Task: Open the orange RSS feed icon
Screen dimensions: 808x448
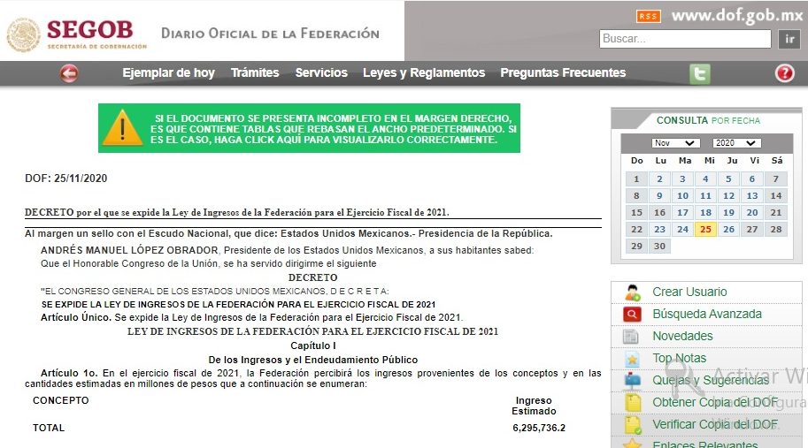Action: (649, 17)
